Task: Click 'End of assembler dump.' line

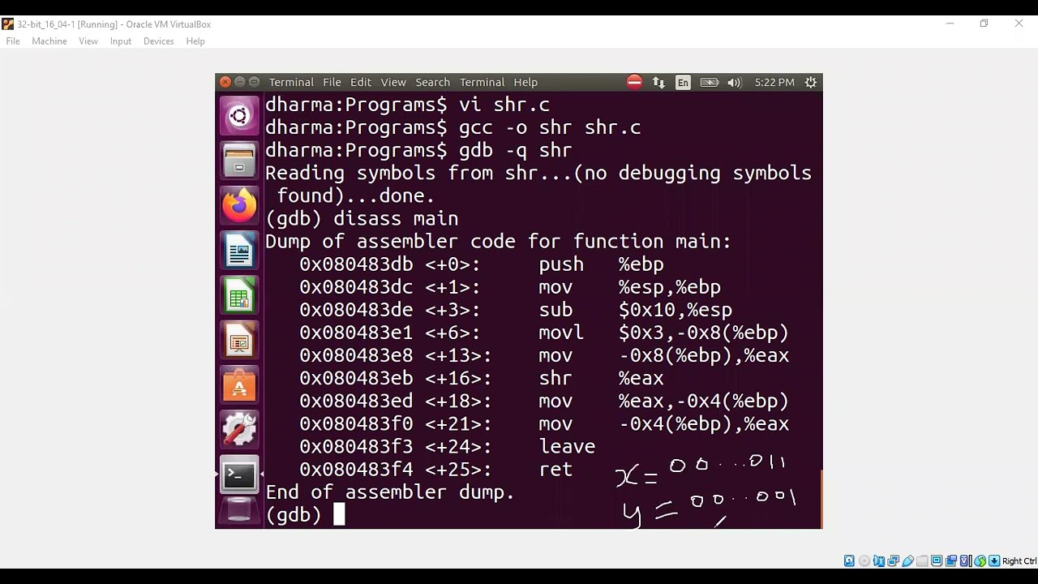Action: (390, 492)
